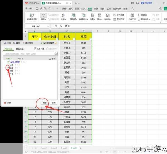Tick the 四组 checkbox in filter list
The height and width of the screenshot is (154, 167).
pos(8,71)
